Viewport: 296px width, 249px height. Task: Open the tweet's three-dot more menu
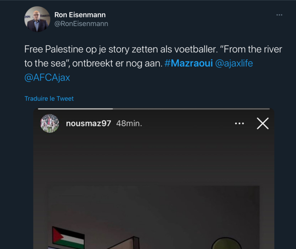coord(279,15)
